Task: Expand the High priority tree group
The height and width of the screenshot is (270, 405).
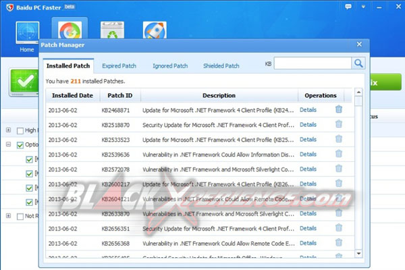Action: (x=9, y=130)
